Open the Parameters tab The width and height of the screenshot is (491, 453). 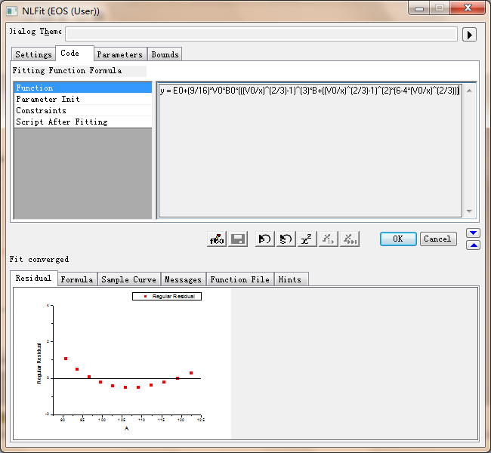tap(120, 54)
